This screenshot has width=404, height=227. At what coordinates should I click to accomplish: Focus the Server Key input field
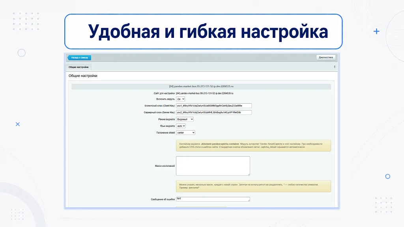coord(214,112)
